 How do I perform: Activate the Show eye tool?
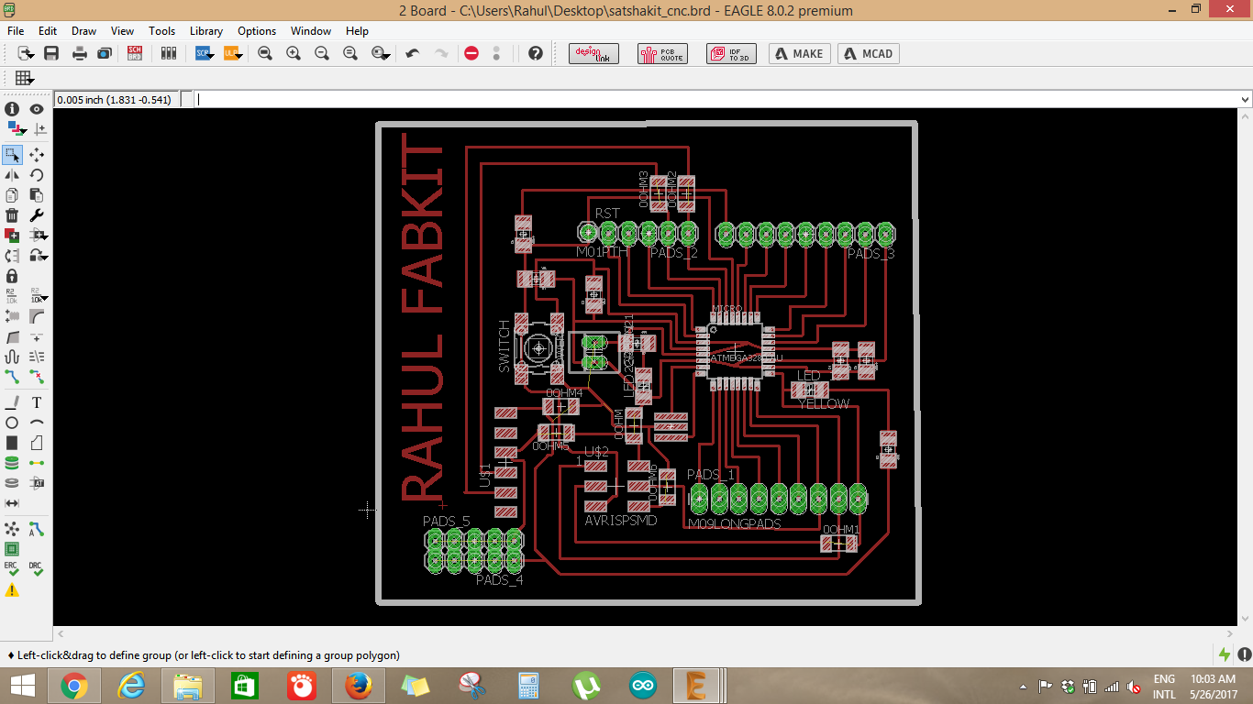[x=37, y=109]
